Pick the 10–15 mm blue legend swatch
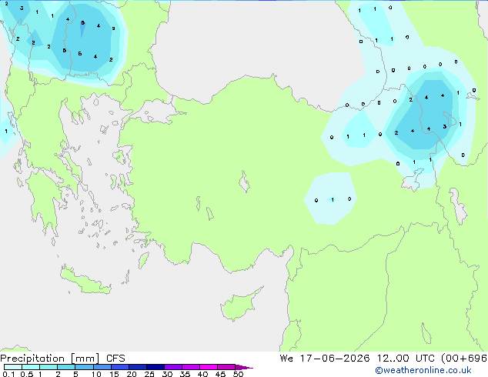The height and width of the screenshot is (377, 488). pos(102,367)
